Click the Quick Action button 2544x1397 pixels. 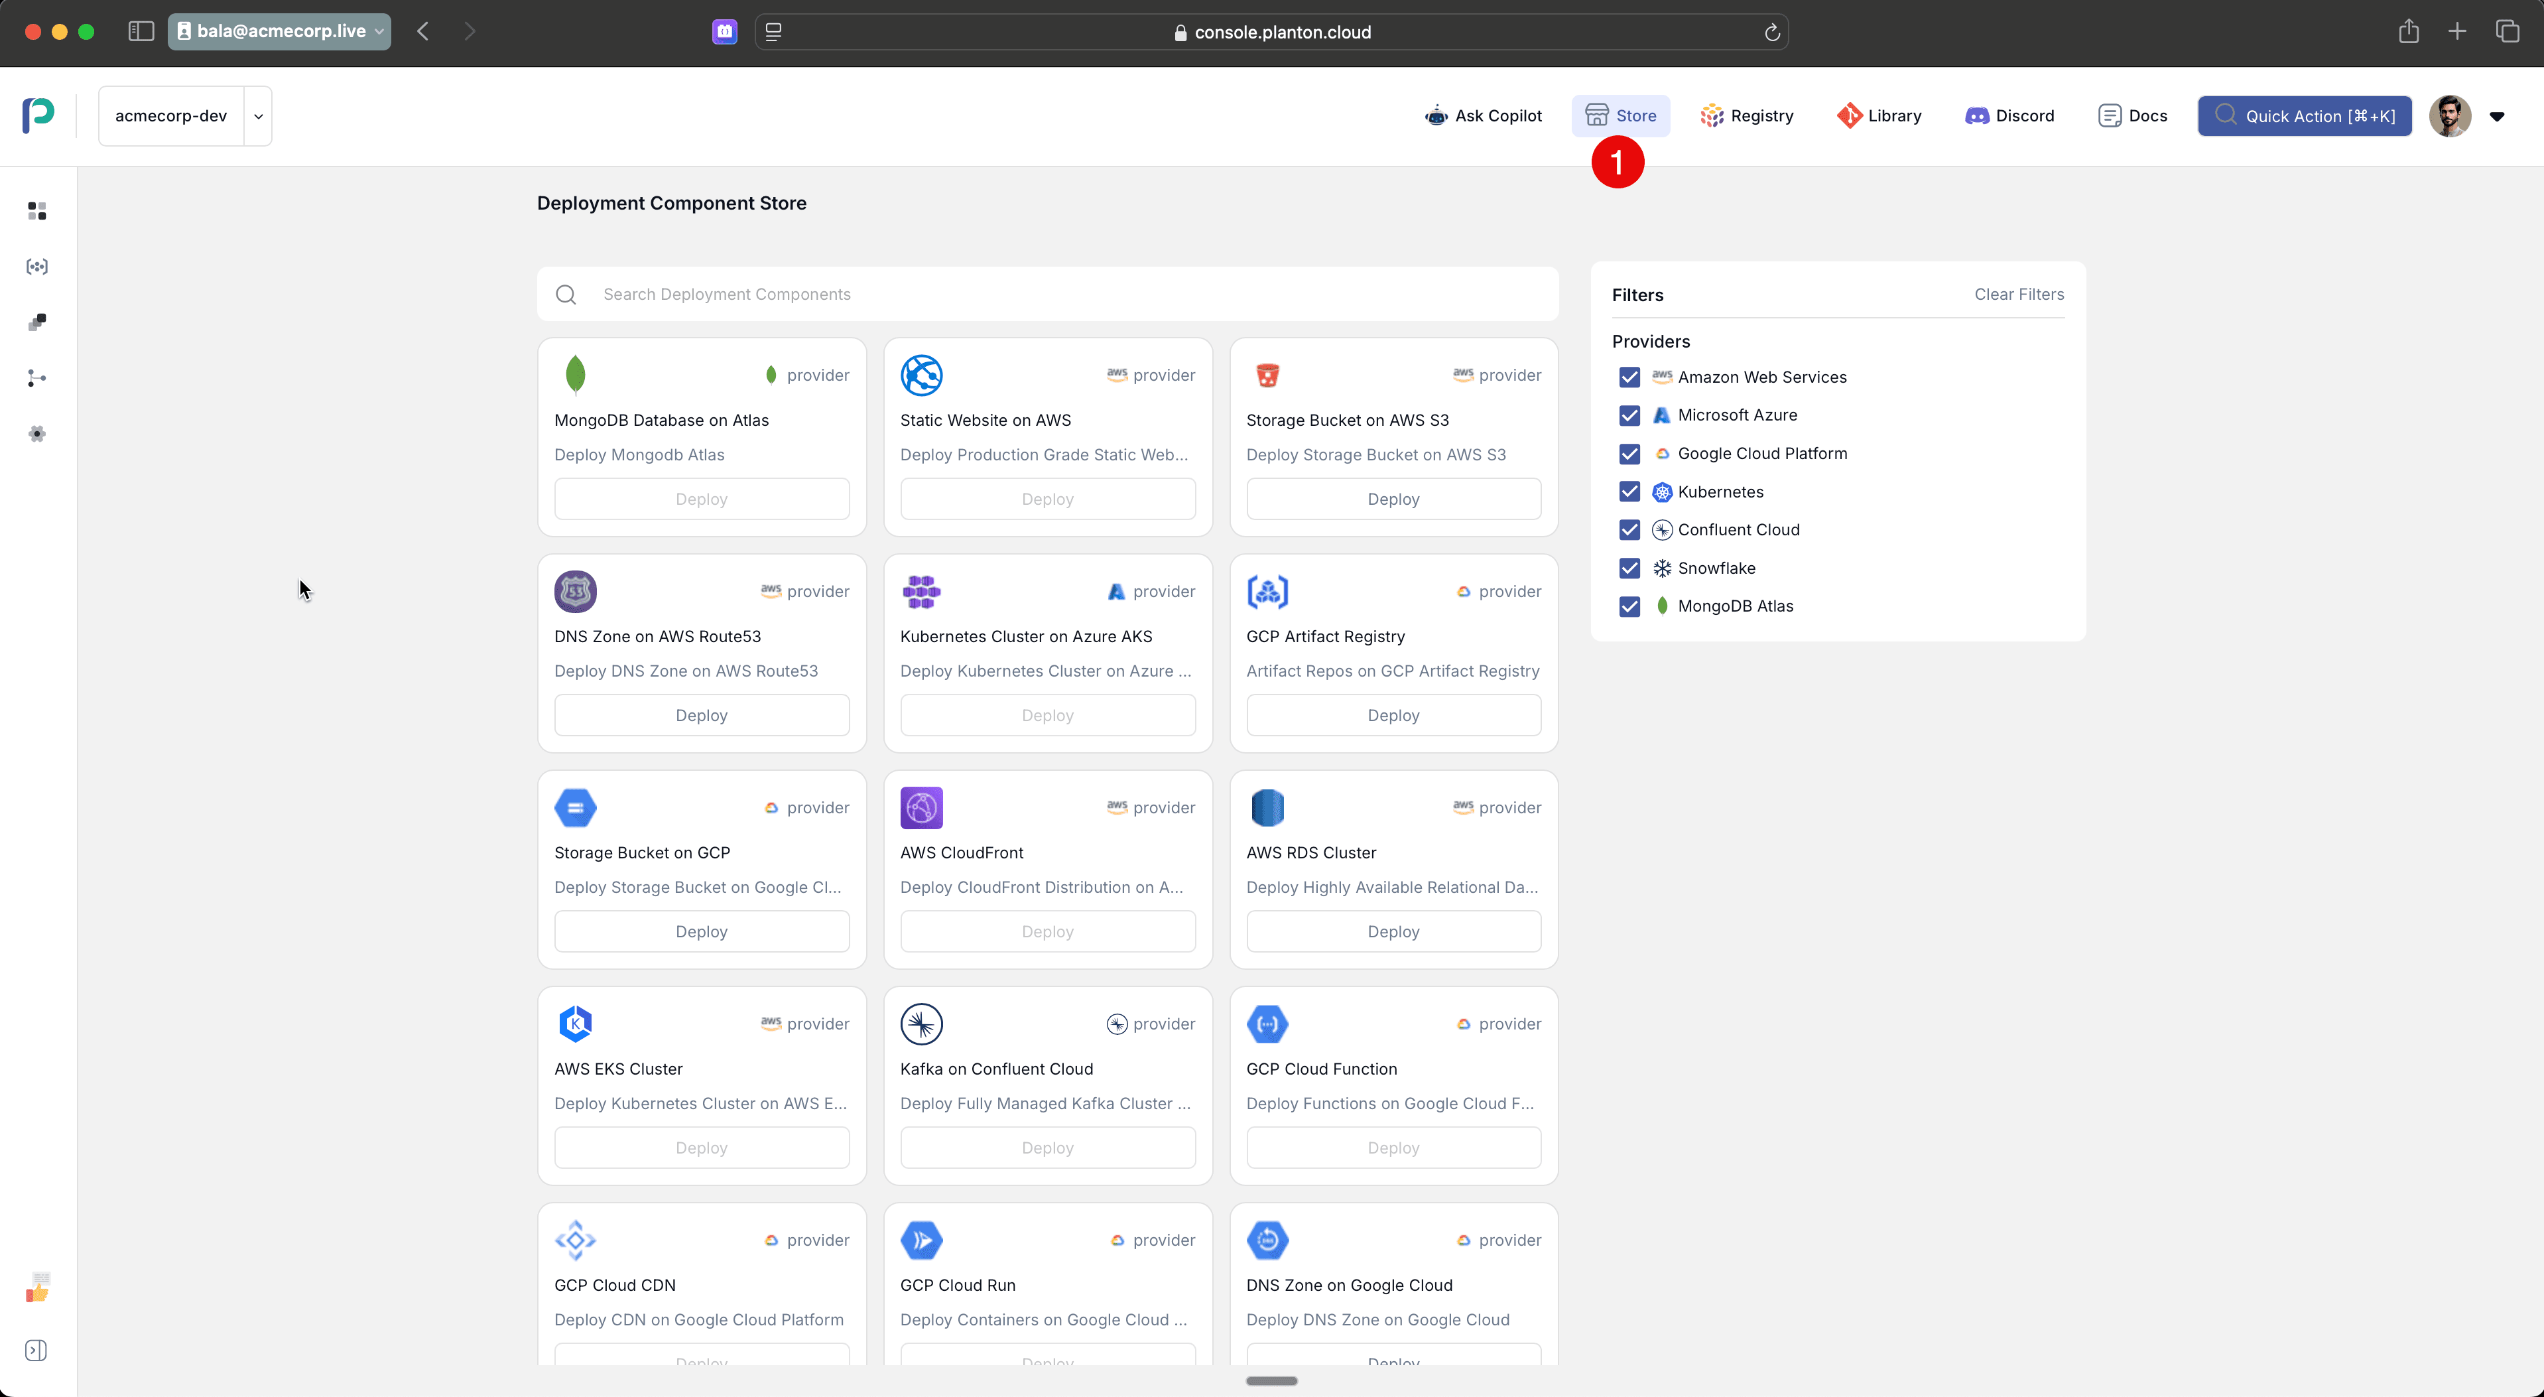coord(2305,115)
